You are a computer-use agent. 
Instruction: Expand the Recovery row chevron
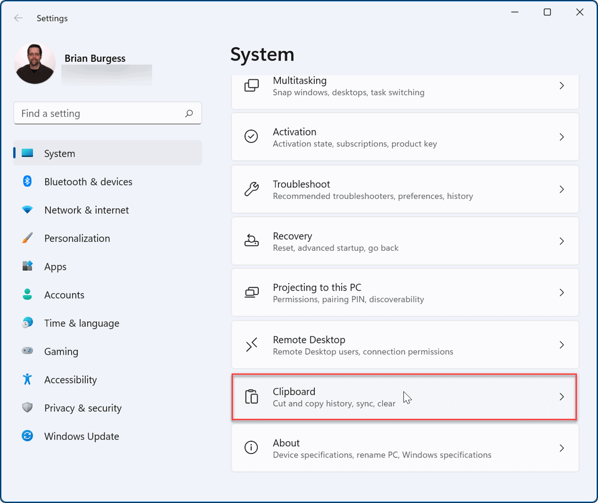(x=562, y=241)
